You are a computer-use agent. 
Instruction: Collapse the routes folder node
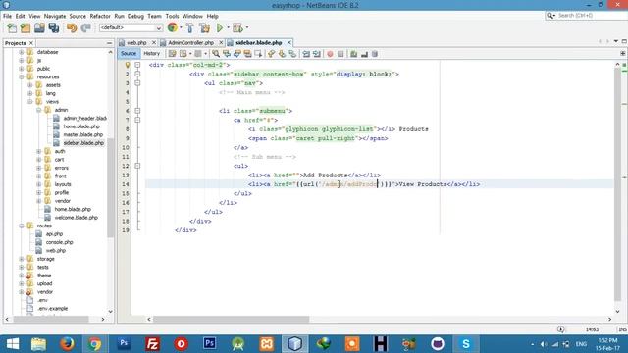click(x=22, y=226)
